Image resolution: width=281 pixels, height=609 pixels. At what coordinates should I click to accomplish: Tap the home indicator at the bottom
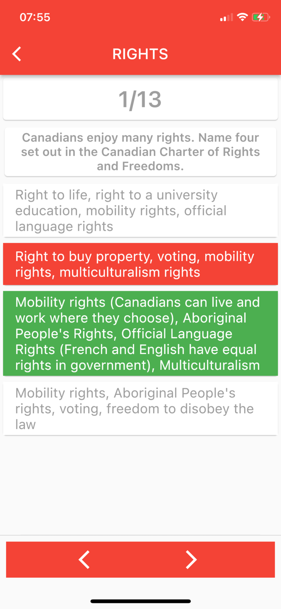point(140,601)
